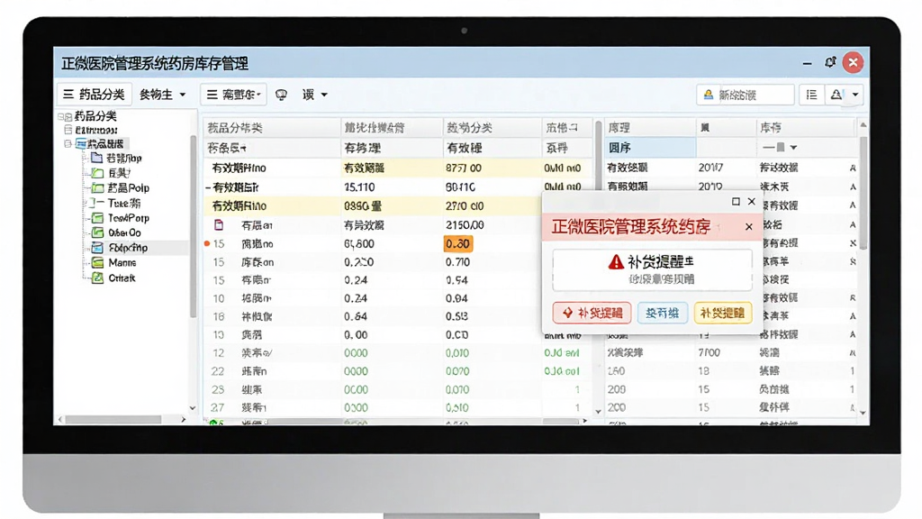This screenshot has width=922, height=519.
Task: Collapse the expanded category node under the root
Action: click(68, 143)
